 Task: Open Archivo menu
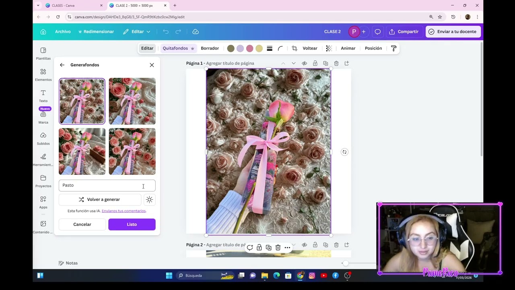63,31
